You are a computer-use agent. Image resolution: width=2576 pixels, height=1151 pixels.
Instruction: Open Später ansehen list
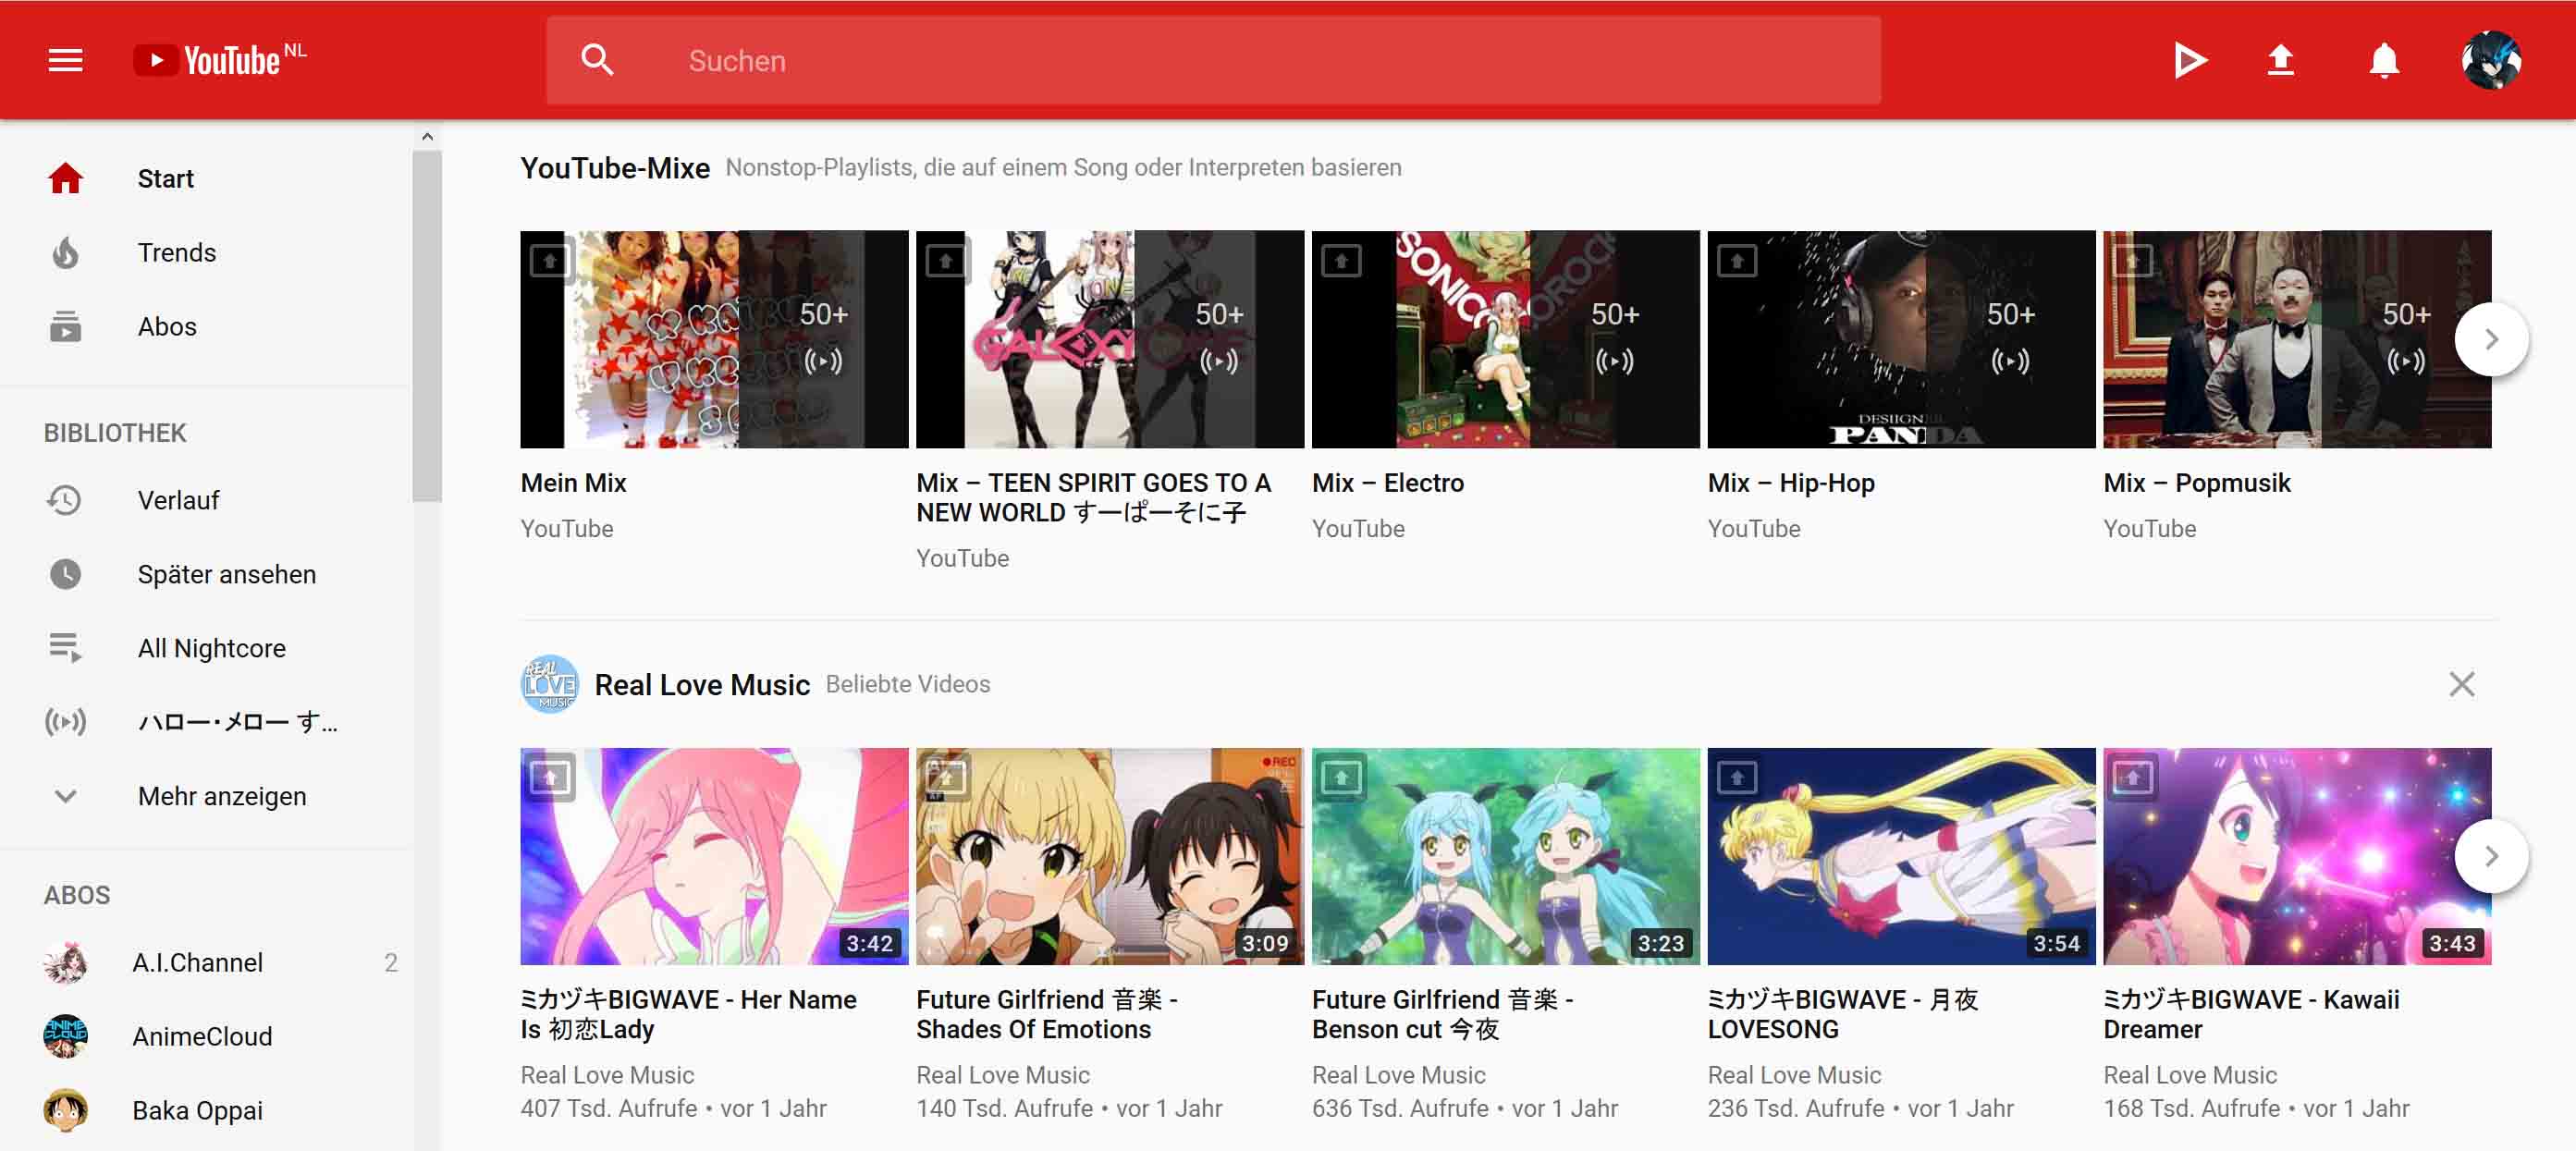(205, 574)
